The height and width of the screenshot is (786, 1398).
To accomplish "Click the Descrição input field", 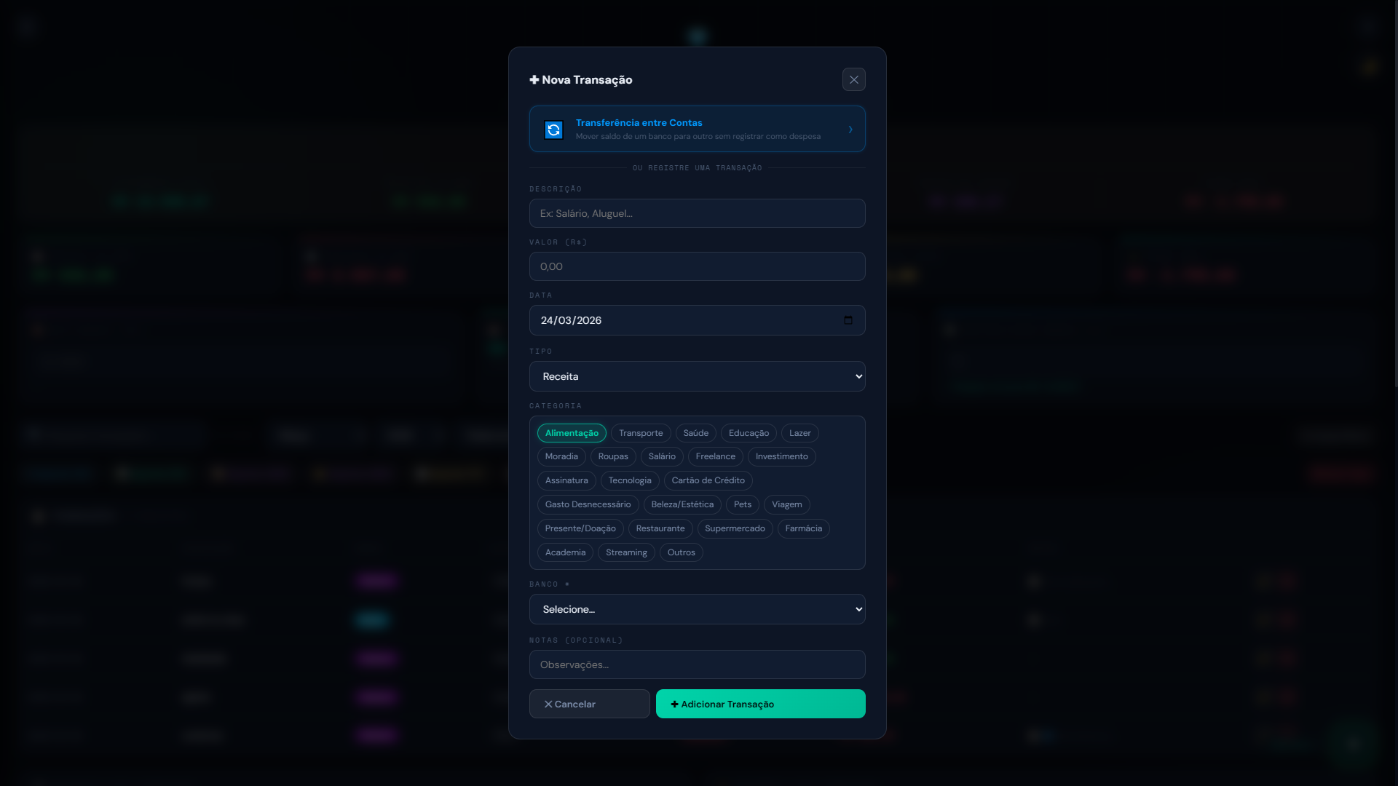I will point(697,213).
